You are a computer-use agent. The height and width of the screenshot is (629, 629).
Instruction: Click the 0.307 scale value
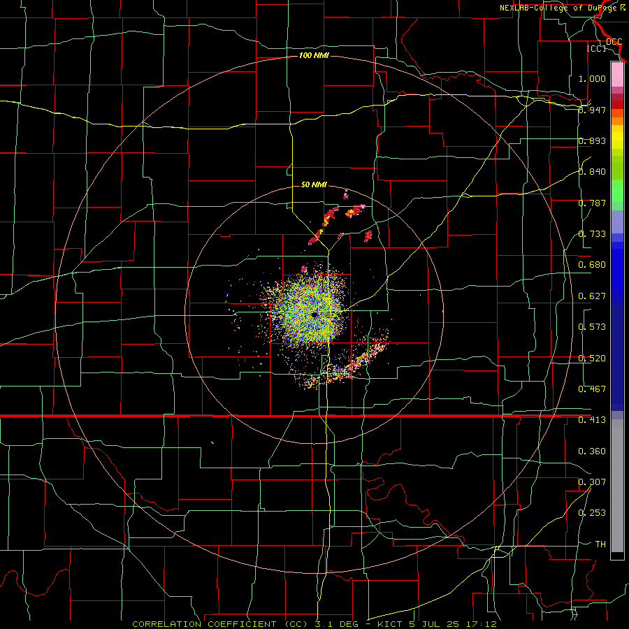click(x=592, y=482)
